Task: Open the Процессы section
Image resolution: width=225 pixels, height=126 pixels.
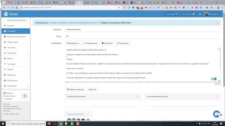Action: pyautogui.click(x=16, y=75)
